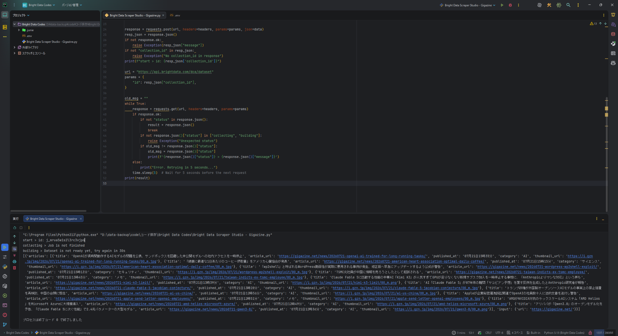
Task: Open the バージョン管理 dropdown
Action: tap(72, 5)
